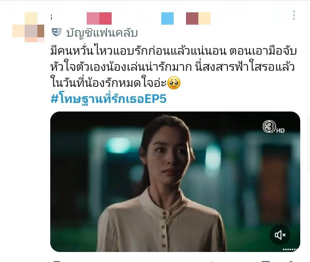The height and width of the screenshot is (262, 310).
Task: Click the บัญชีแฟนคลับ account label
Action: pyautogui.click(x=102, y=33)
